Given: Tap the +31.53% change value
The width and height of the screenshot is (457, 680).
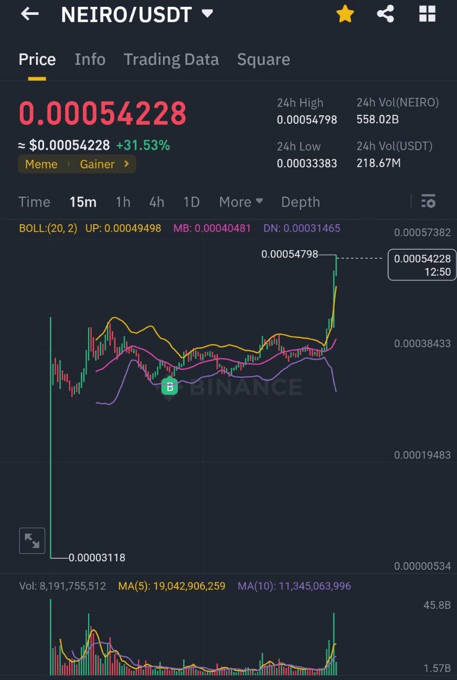Looking at the screenshot, I should click(143, 145).
